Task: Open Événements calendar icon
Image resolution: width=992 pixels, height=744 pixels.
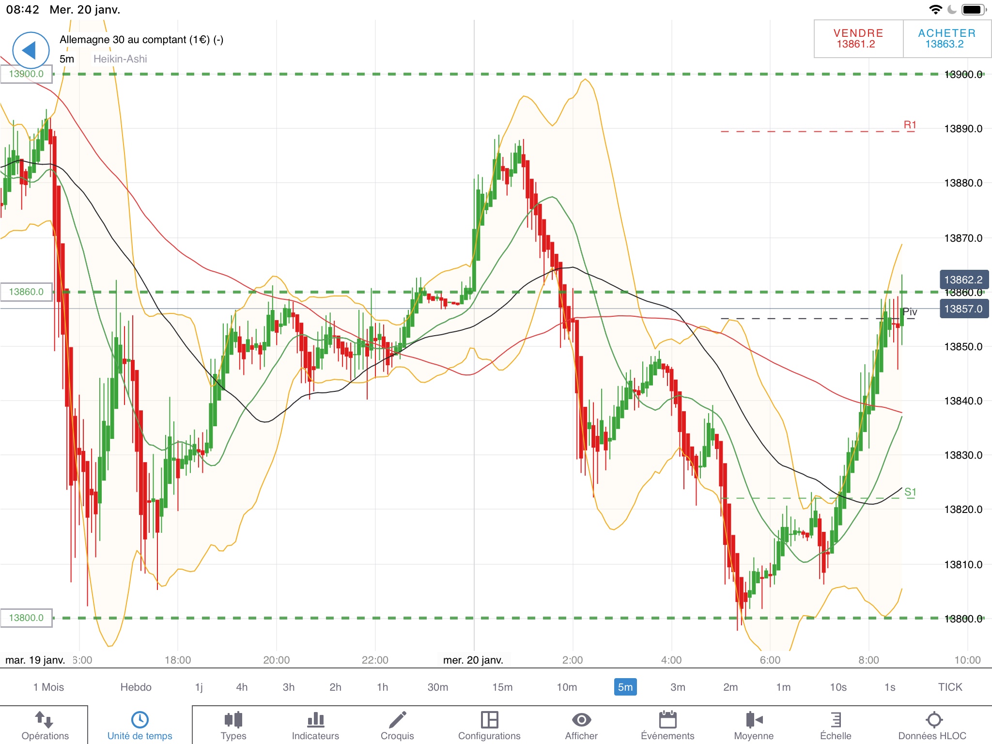Action: pyautogui.click(x=667, y=720)
